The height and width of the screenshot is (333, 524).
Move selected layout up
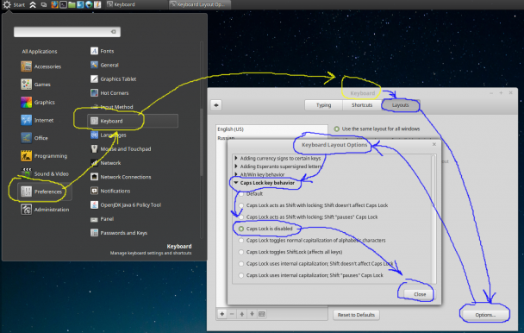click(242, 314)
